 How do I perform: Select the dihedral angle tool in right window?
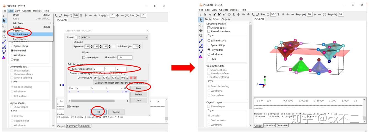tap(201, 51)
